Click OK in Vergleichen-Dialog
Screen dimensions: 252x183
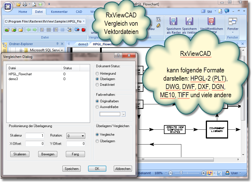pyautogui.click(x=97, y=169)
